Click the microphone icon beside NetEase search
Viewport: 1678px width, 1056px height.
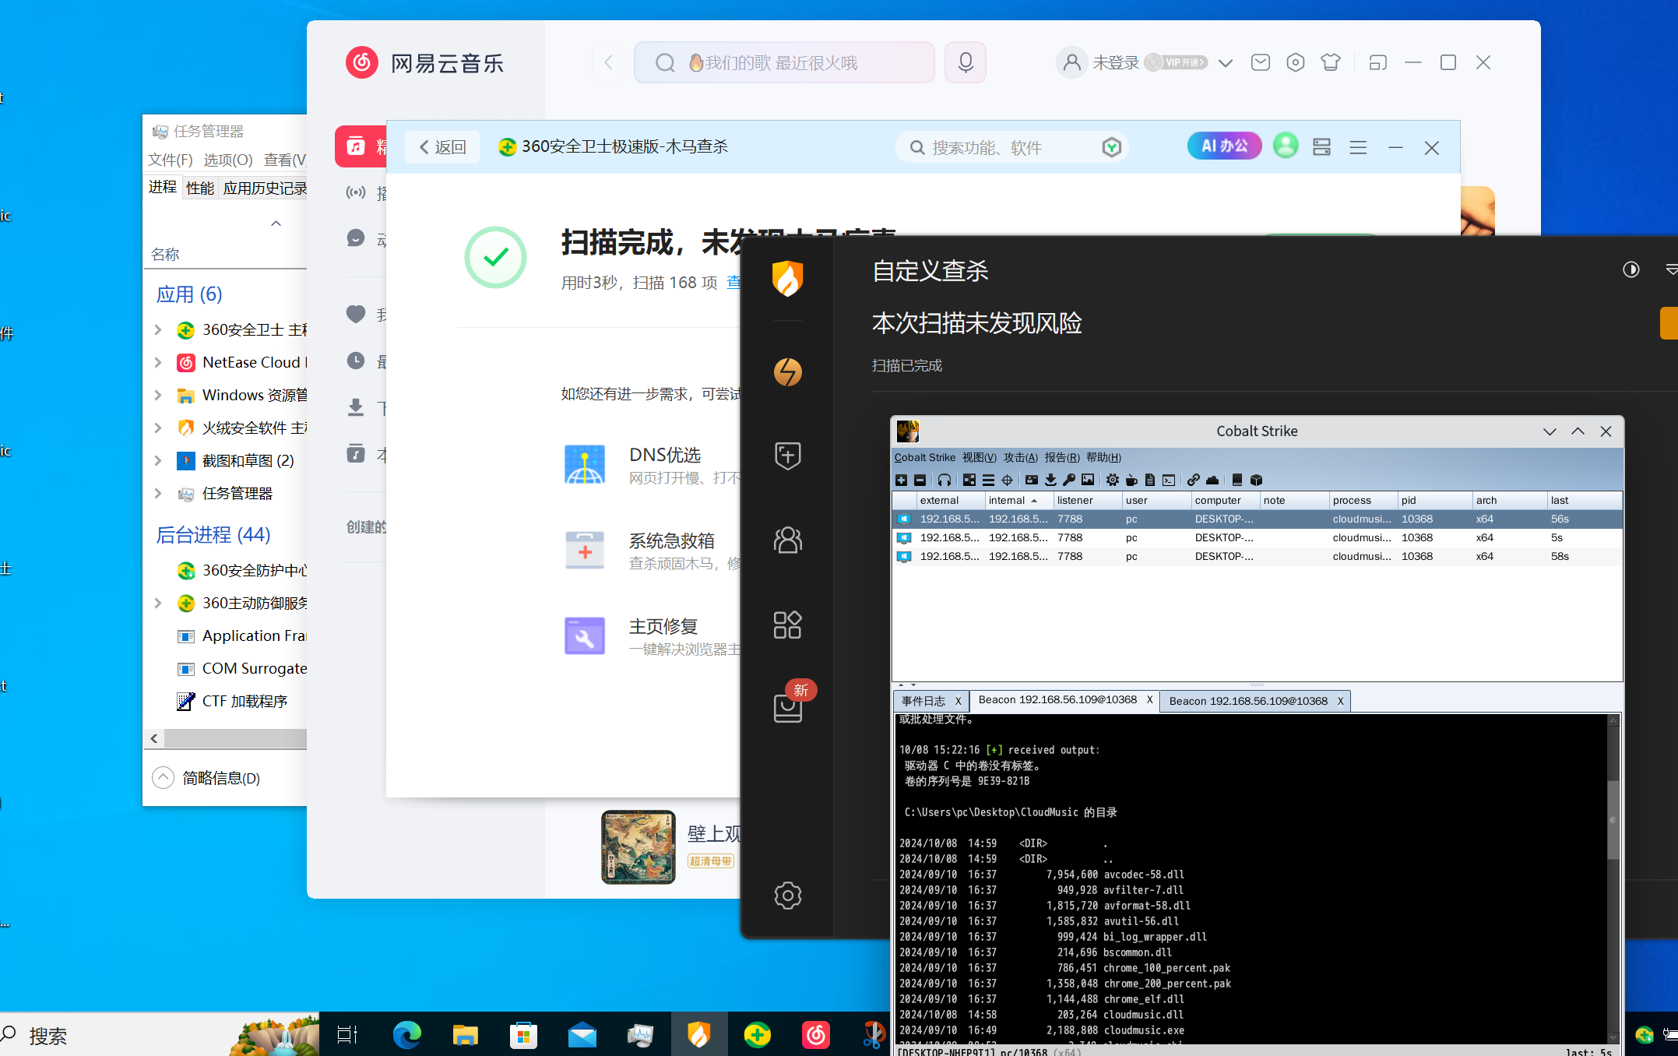click(966, 62)
